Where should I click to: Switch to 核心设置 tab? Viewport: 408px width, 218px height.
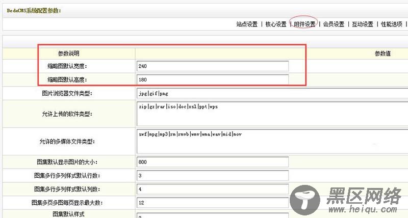[x=275, y=24]
